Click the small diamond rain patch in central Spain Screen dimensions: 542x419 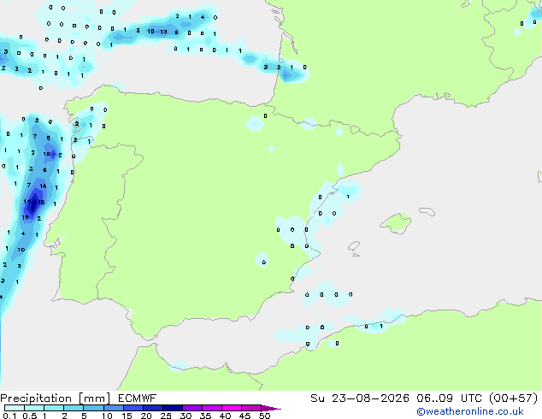click(272, 150)
